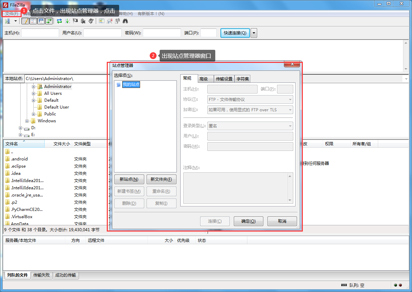This screenshot has height=292, width=412.
Task: Select 我的站点 in the site list
Action: pos(131,84)
